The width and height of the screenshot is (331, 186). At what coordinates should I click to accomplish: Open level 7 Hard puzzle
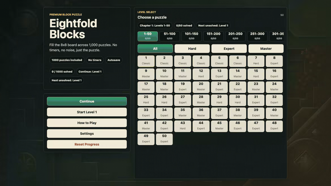(256, 61)
